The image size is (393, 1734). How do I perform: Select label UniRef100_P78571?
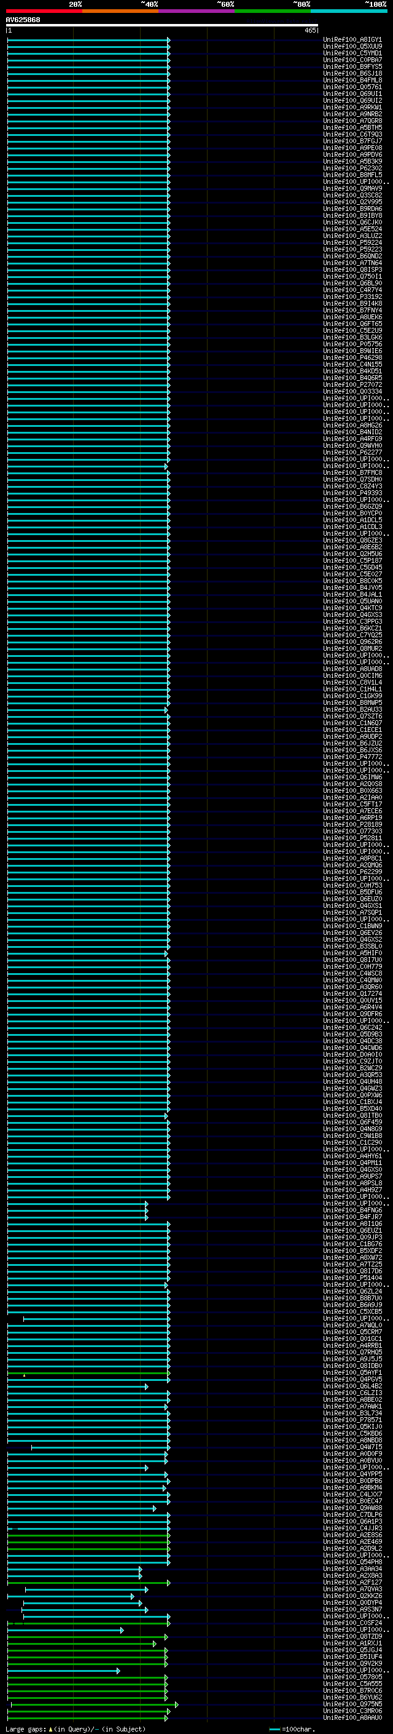tap(352, 1420)
